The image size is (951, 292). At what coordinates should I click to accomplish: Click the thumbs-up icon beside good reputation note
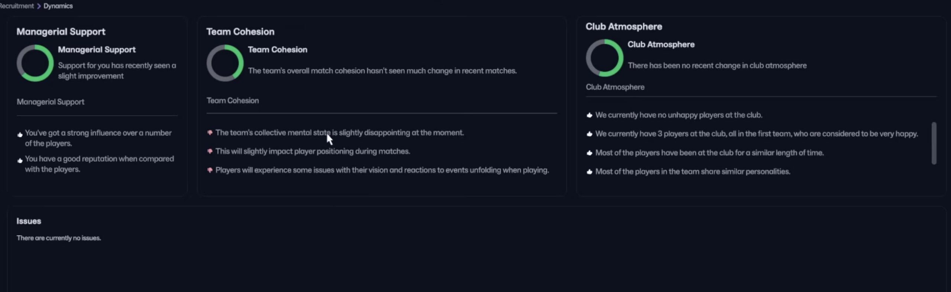[x=20, y=160]
